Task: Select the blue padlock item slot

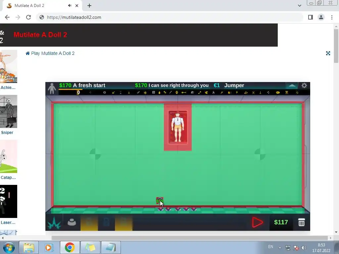Action: tap(106, 222)
